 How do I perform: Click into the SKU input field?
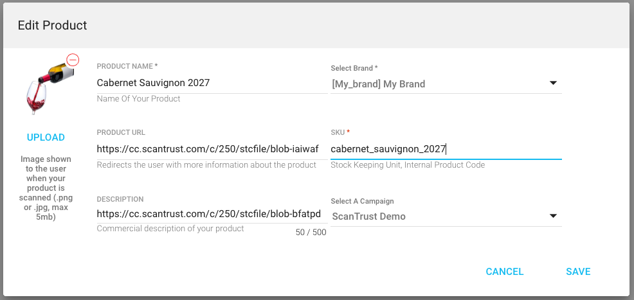[x=445, y=149]
